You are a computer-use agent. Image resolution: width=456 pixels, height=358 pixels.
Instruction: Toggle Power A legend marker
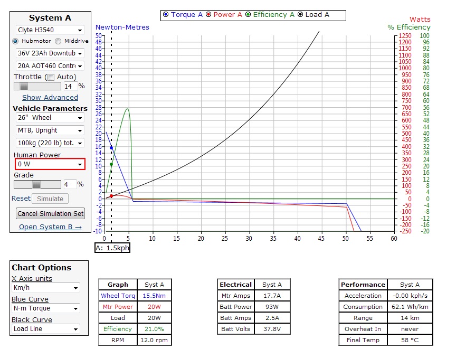coord(209,15)
